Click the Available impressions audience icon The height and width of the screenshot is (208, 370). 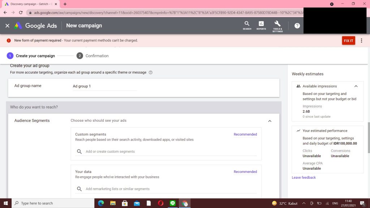(298, 86)
